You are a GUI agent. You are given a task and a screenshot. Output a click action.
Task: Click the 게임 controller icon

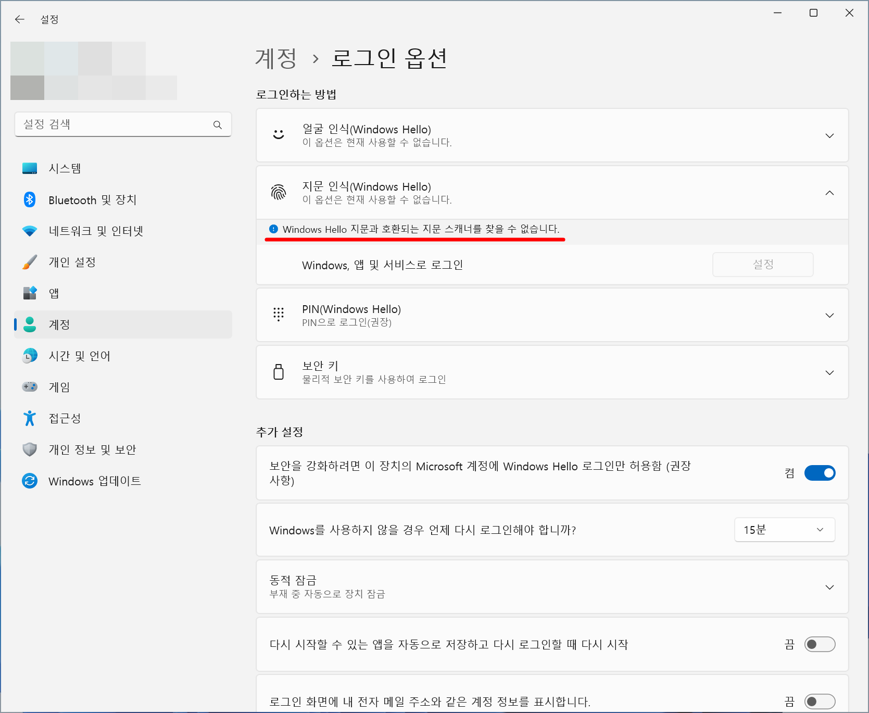tap(30, 387)
